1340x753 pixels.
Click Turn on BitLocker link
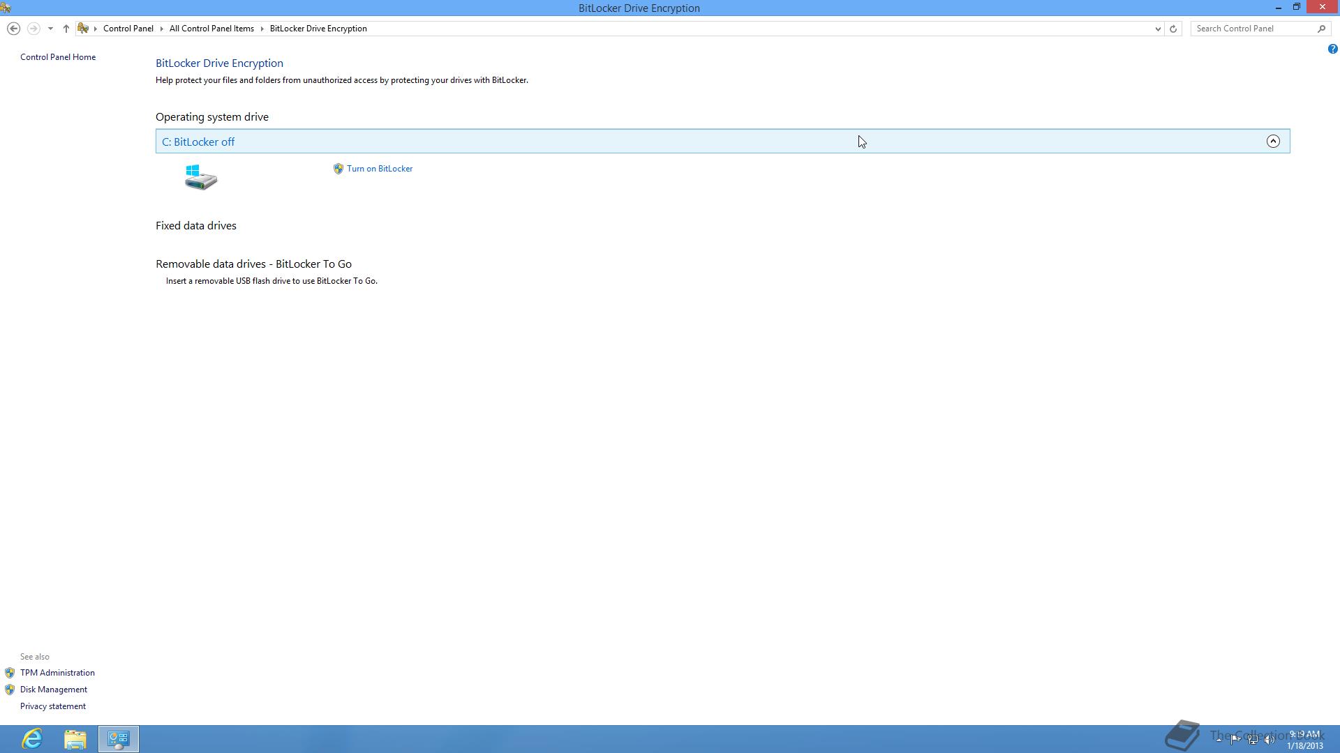[x=380, y=169]
